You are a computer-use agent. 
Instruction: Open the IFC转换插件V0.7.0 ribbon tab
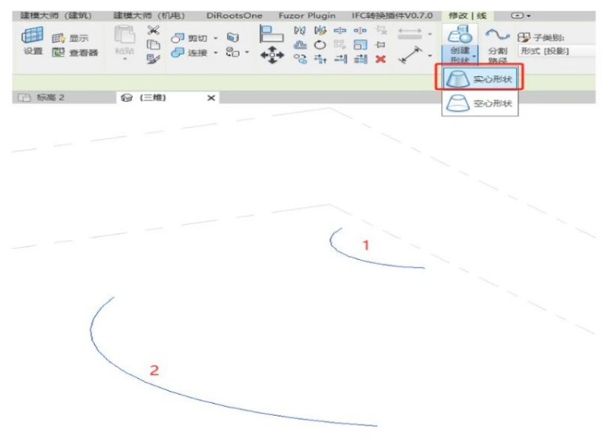point(392,16)
